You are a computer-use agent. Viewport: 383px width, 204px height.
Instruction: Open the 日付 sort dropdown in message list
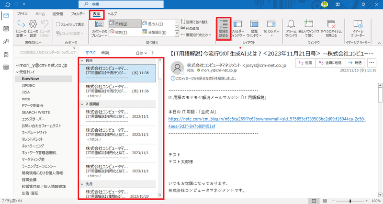pos(141,53)
